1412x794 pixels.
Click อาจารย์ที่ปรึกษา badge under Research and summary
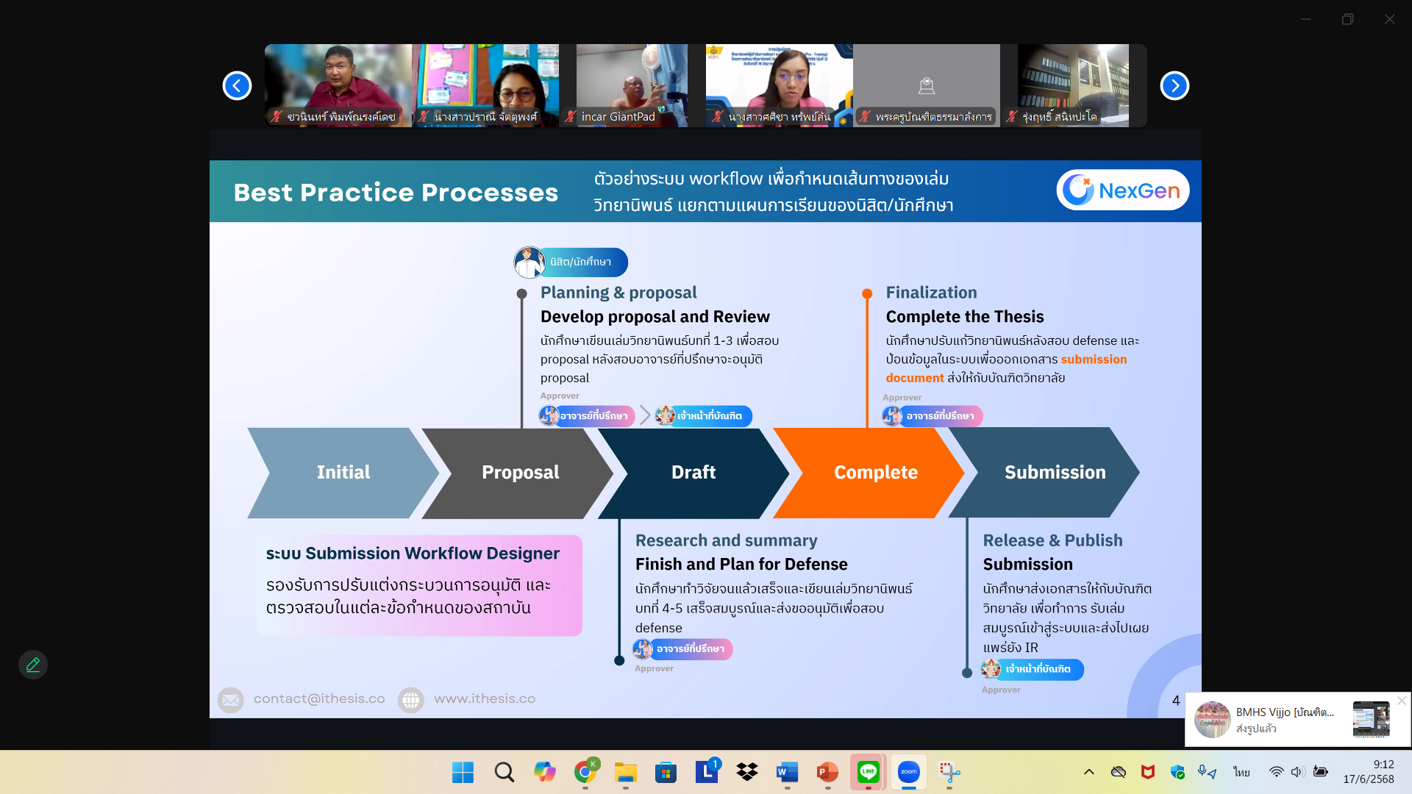[682, 649]
